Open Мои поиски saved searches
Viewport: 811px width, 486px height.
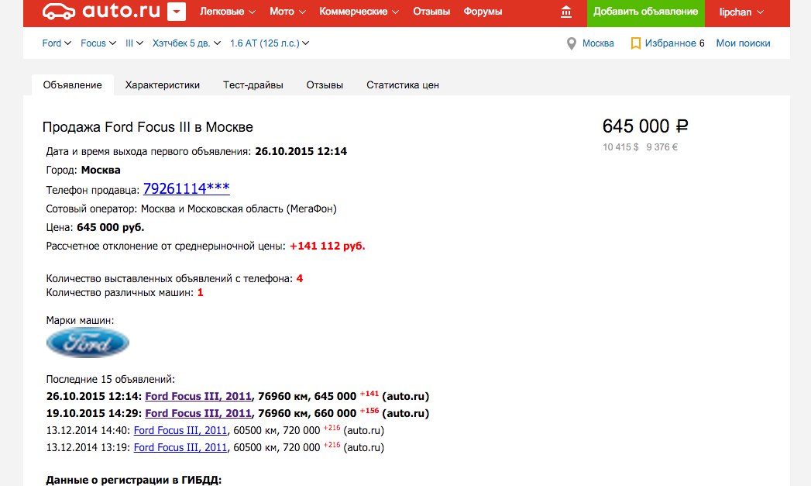(743, 43)
